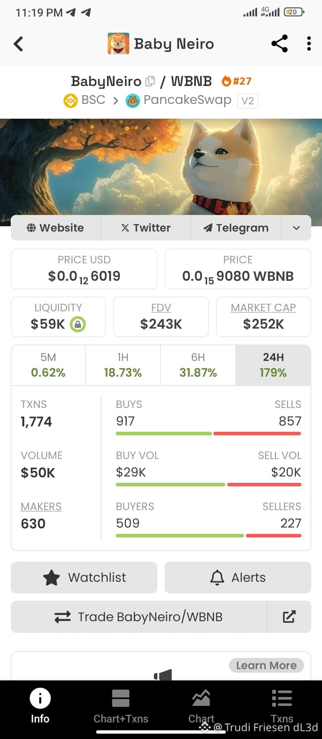The width and height of the screenshot is (322, 739).
Task: Tap the Learn More pill
Action: (x=267, y=666)
